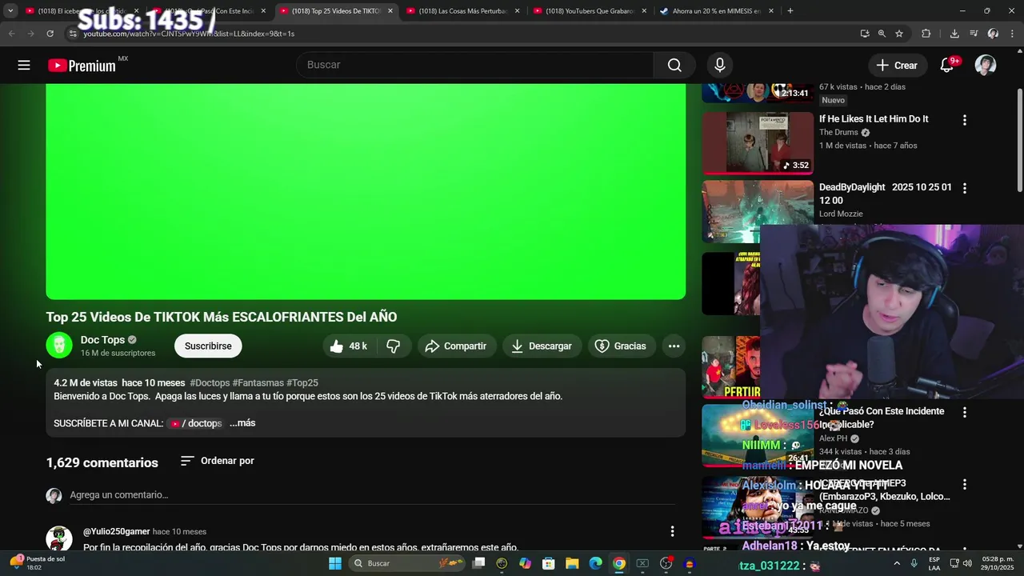1024x576 pixels.
Task: Launch Microsoft Edge from taskbar
Action: pos(595,563)
